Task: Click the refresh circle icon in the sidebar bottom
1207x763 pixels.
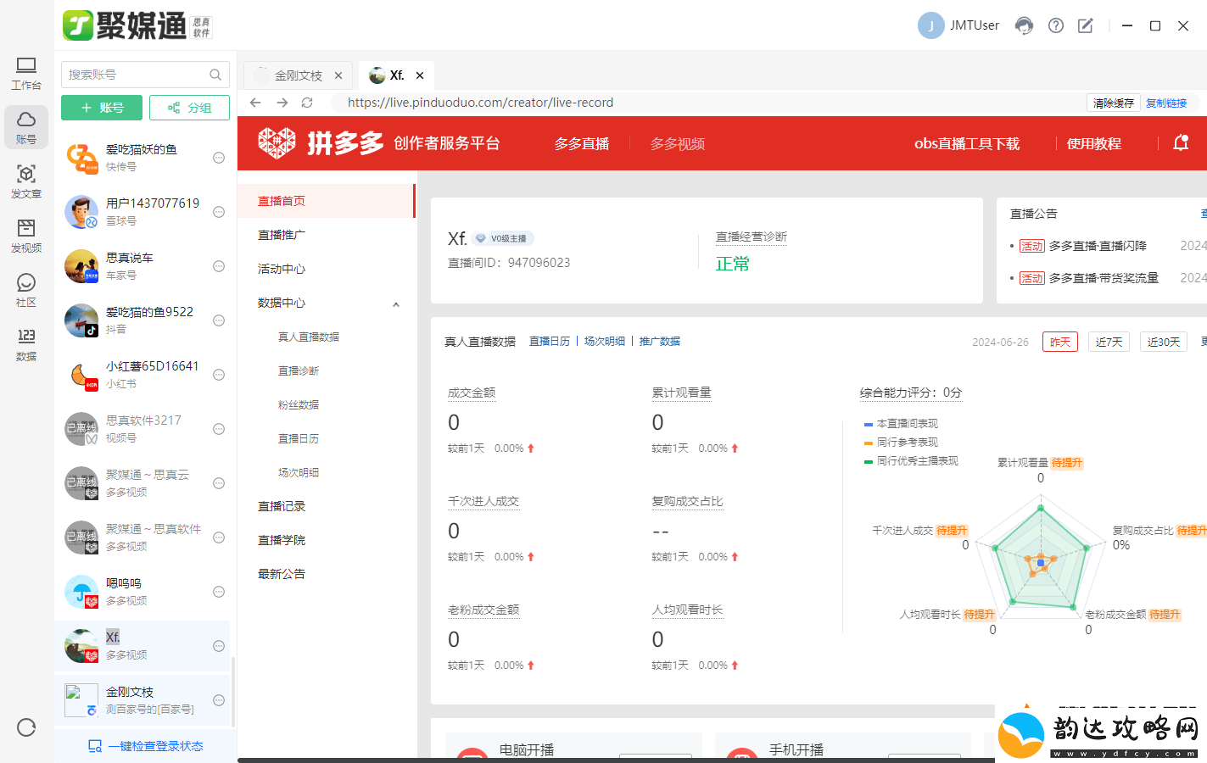Action: [x=26, y=727]
